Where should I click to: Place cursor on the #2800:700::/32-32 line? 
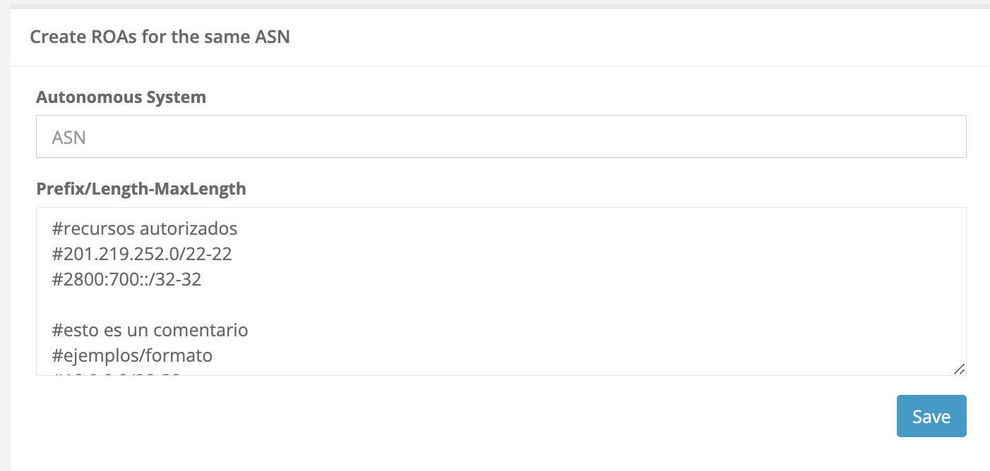(127, 279)
